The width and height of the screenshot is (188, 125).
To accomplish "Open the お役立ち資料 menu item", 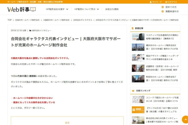I will 112,9.
